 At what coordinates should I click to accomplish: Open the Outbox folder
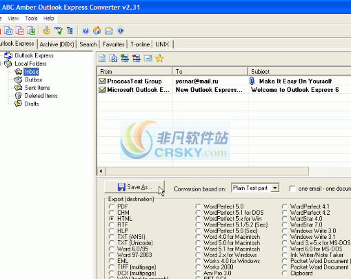pyautogui.click(x=33, y=79)
